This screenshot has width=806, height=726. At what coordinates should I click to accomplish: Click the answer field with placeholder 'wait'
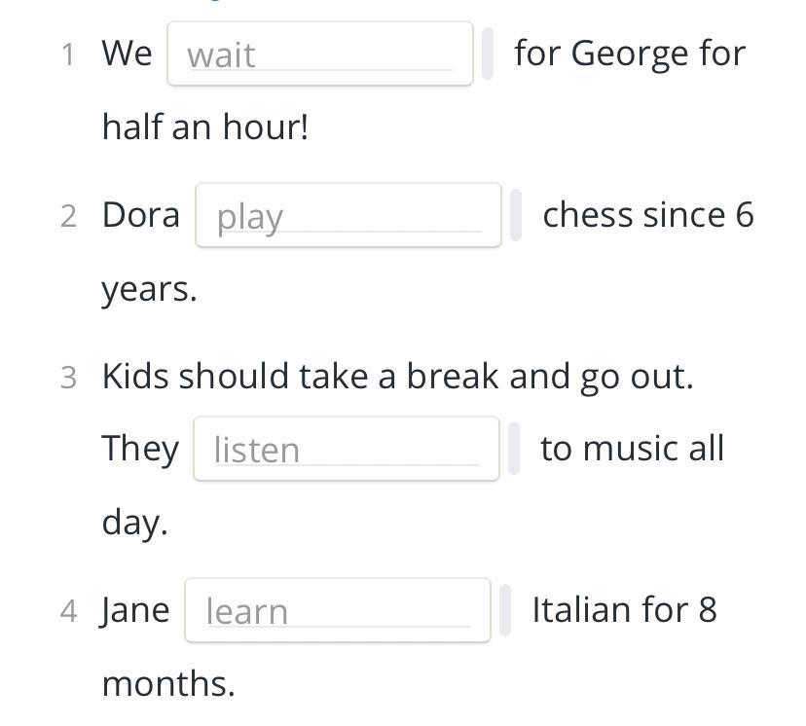pyautogui.click(x=319, y=54)
